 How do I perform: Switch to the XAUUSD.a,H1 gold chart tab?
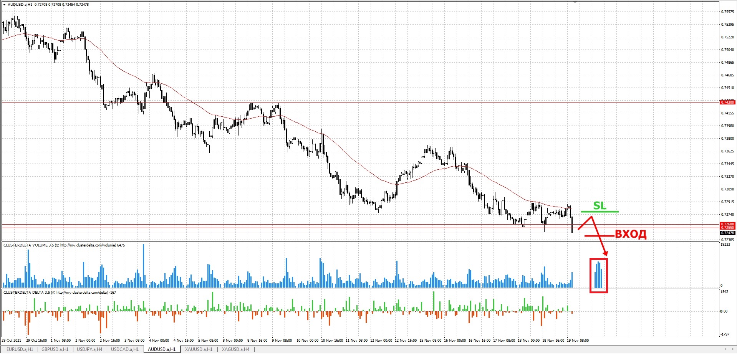pos(199,349)
